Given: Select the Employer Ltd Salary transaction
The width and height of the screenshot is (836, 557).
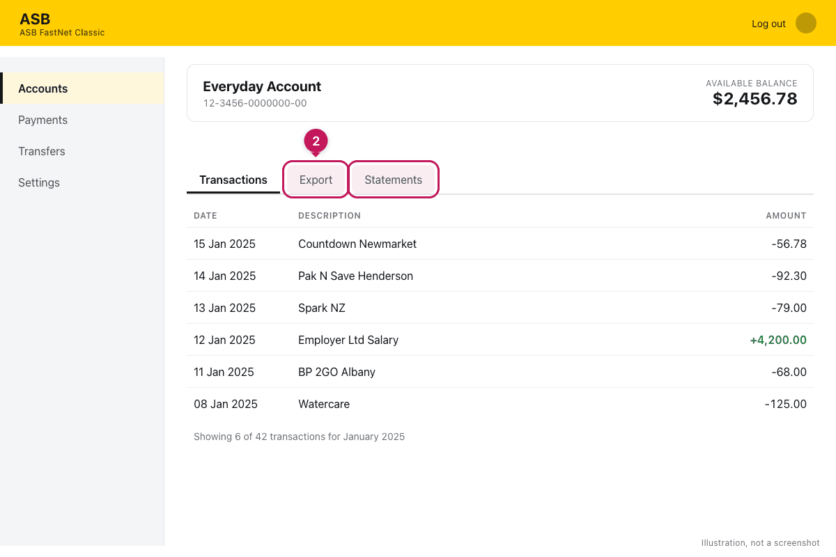Looking at the screenshot, I should pos(500,340).
